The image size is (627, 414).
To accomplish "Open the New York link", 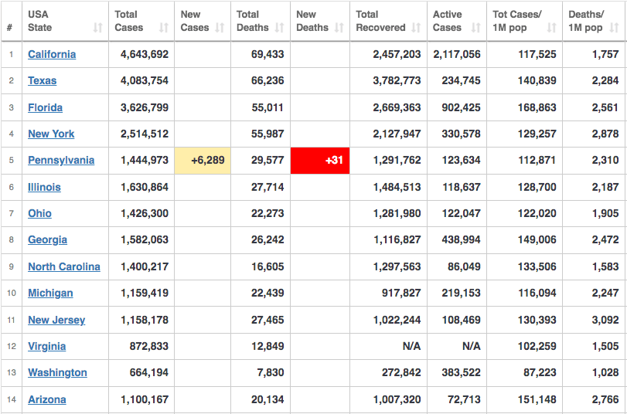I will [51, 134].
